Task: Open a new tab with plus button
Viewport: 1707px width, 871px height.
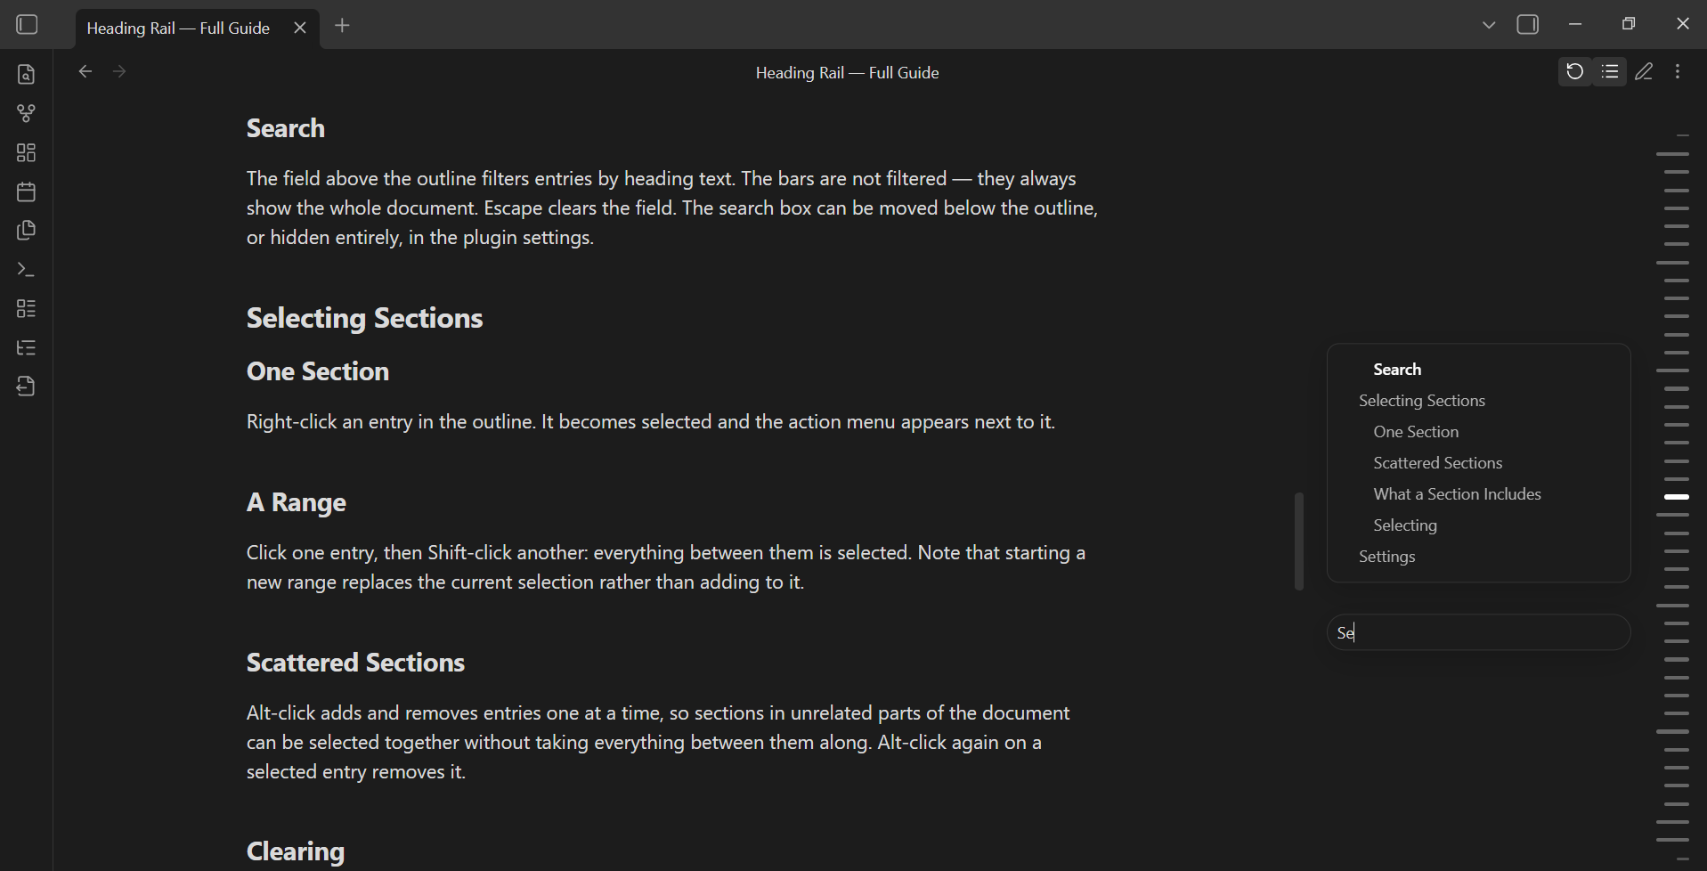Action: tap(343, 26)
